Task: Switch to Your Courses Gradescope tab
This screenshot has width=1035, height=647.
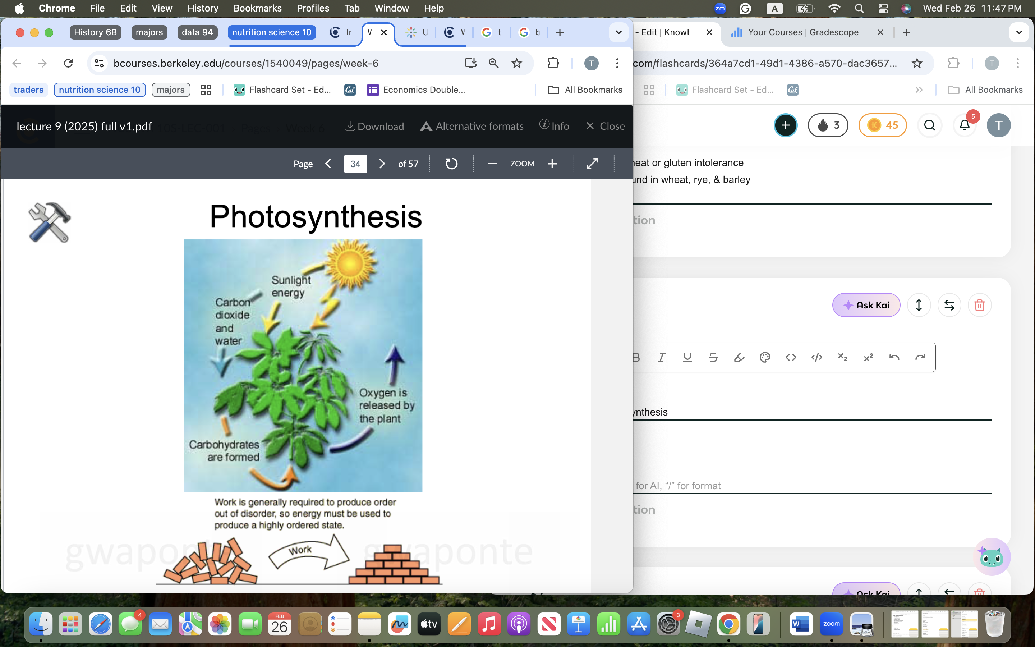Action: (x=803, y=32)
